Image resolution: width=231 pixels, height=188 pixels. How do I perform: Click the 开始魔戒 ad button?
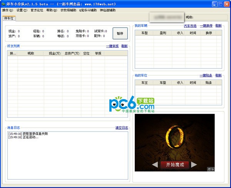click(x=175, y=165)
